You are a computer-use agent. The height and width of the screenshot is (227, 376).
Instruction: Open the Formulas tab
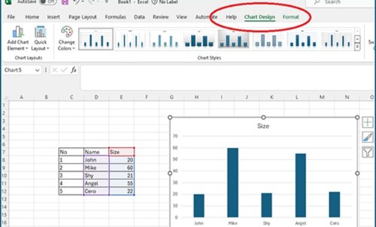[115, 17]
